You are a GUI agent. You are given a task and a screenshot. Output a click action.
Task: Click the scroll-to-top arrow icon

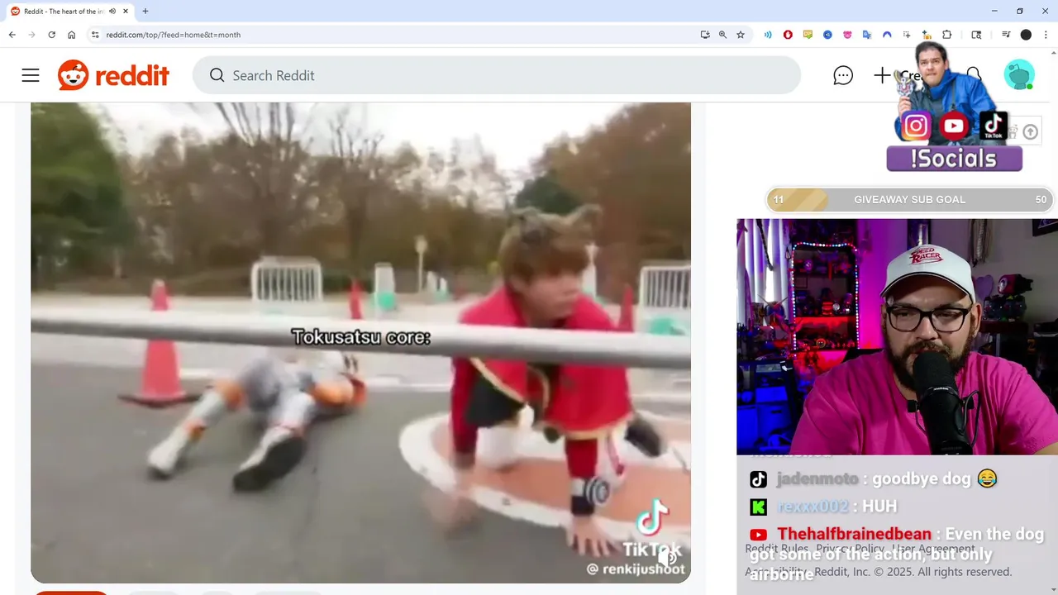click(x=1030, y=132)
